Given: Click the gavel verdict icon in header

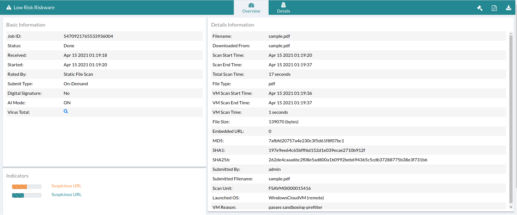Looking at the screenshot, I should 480,8.
